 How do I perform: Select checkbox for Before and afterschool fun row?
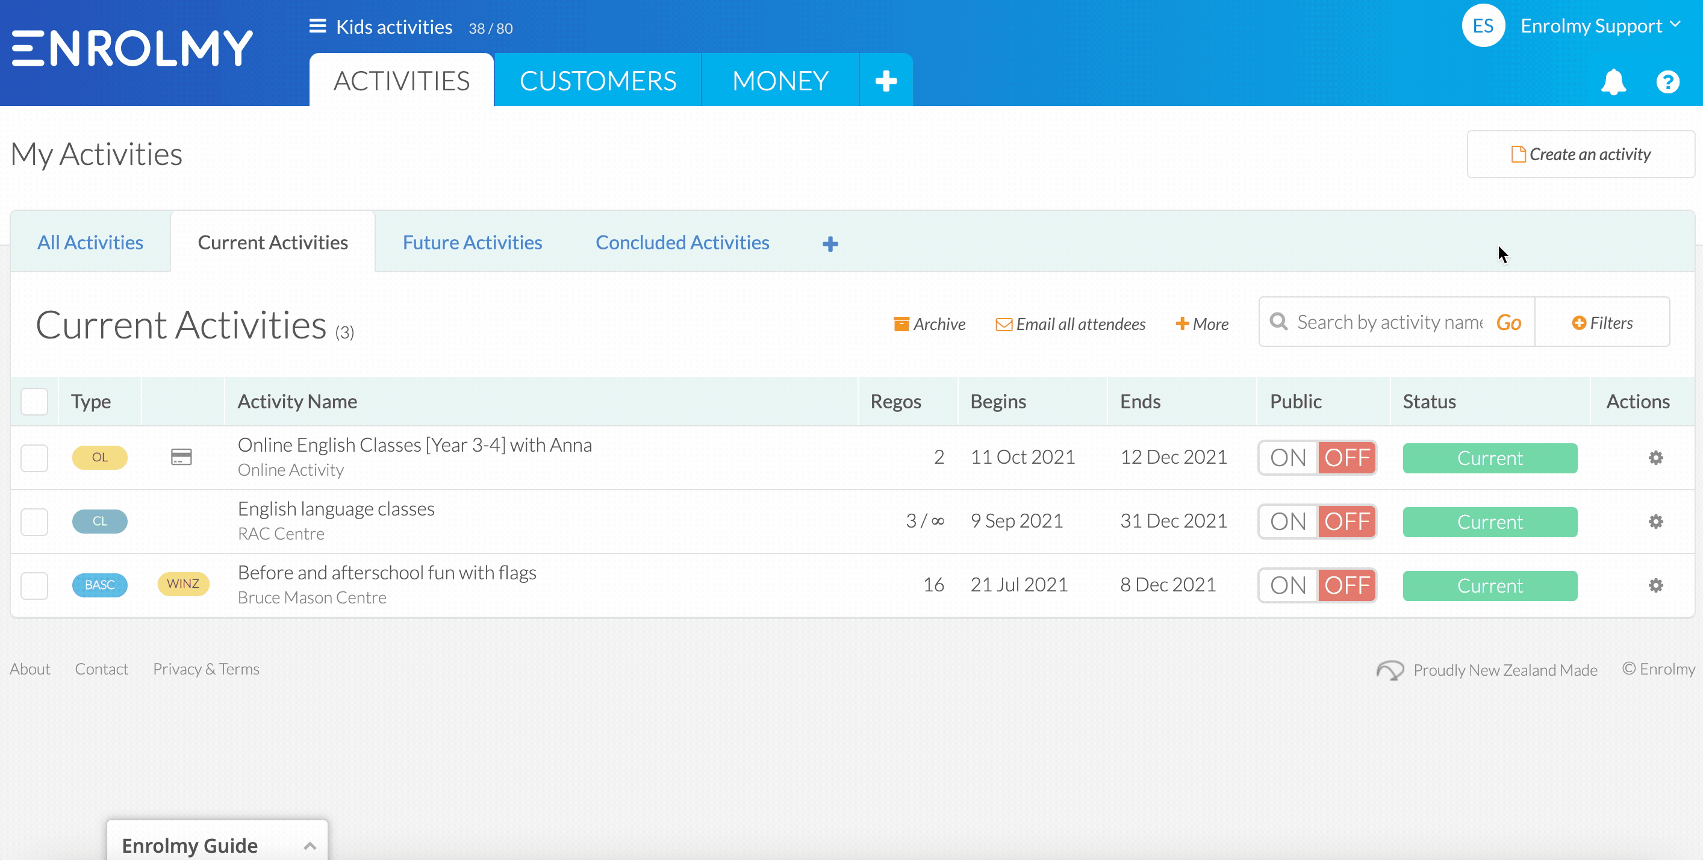click(x=34, y=585)
